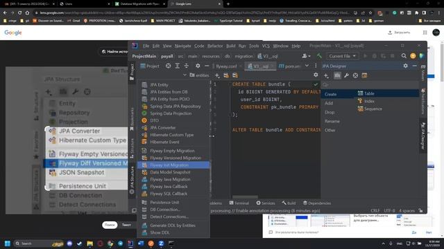Switch to the pom.xml editor tab
The image size is (444, 249).
click(x=289, y=66)
